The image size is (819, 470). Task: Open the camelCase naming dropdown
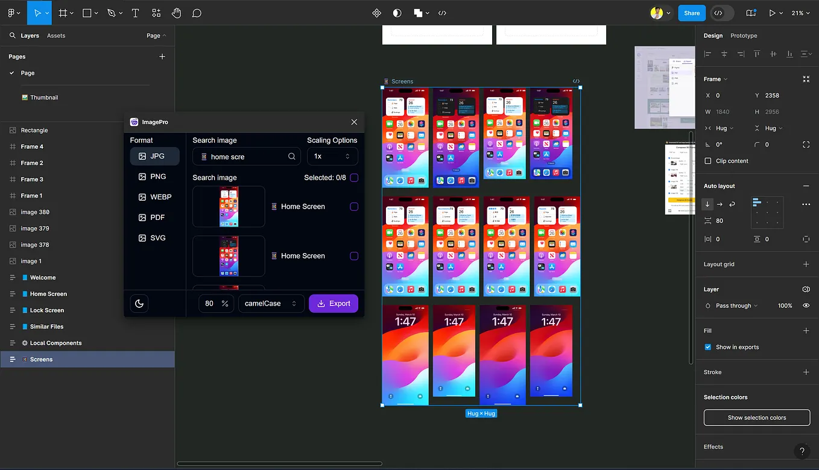(x=271, y=303)
